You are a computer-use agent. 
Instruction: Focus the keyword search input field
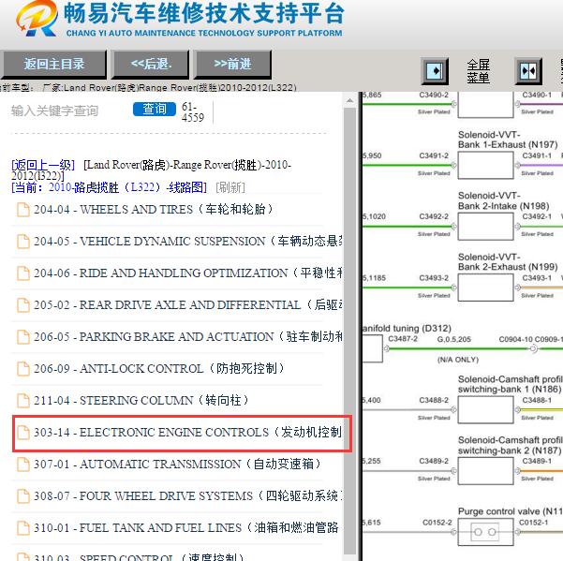click(x=70, y=111)
